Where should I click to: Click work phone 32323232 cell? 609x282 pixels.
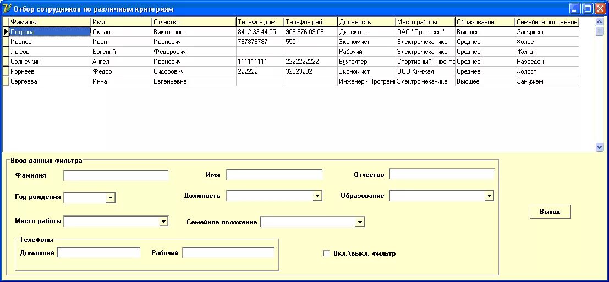click(x=311, y=72)
